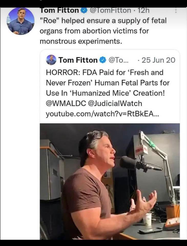Click the verified badge in the quoted tweet
This screenshot has width=187, height=246.
(x=102, y=60)
